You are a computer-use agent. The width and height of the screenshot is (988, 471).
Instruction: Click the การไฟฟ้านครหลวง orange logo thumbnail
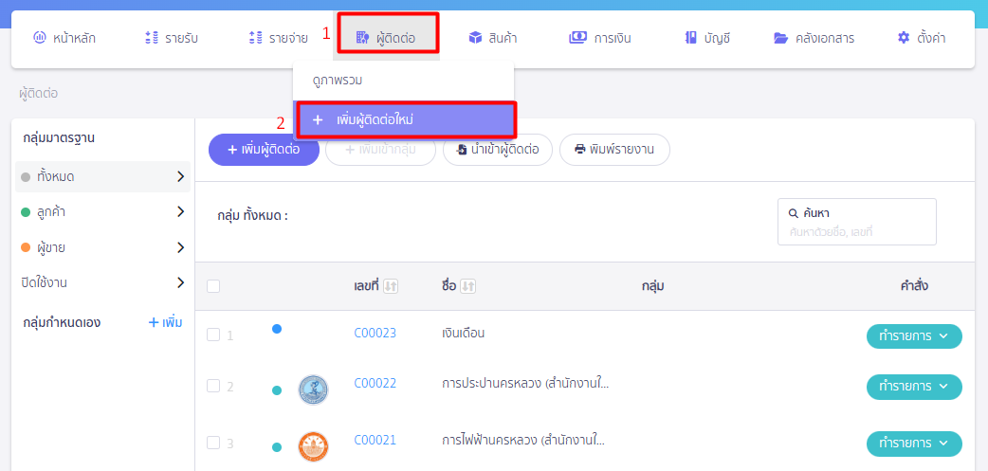pos(313,447)
